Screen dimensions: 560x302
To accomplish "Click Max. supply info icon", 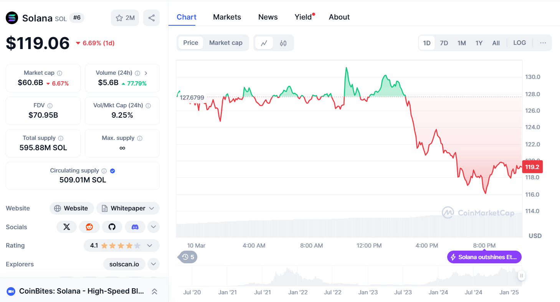I will tap(140, 138).
